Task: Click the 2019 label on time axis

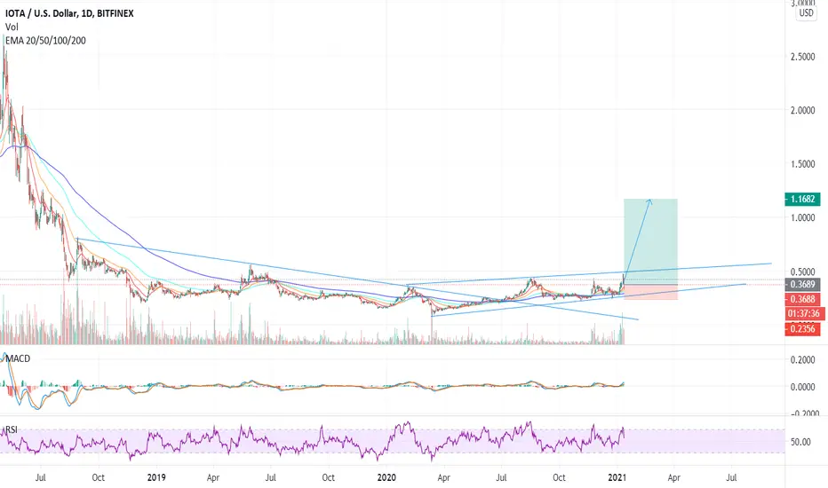Action: [x=156, y=477]
